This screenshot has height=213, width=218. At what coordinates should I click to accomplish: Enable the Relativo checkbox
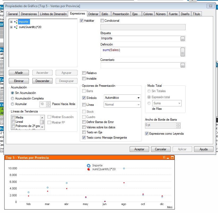pos(84,73)
